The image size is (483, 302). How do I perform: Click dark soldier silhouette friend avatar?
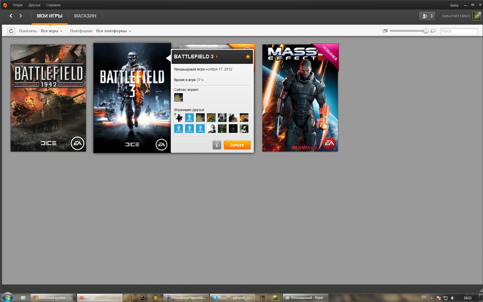233,129
